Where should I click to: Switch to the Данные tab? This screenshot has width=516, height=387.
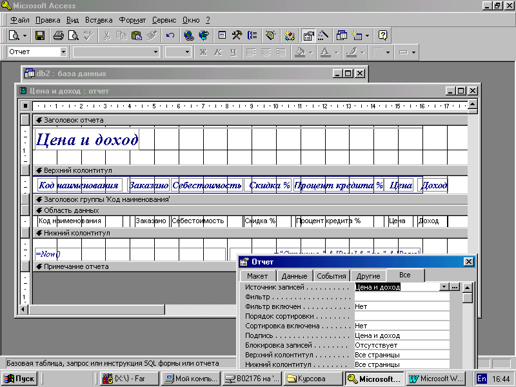[295, 276]
